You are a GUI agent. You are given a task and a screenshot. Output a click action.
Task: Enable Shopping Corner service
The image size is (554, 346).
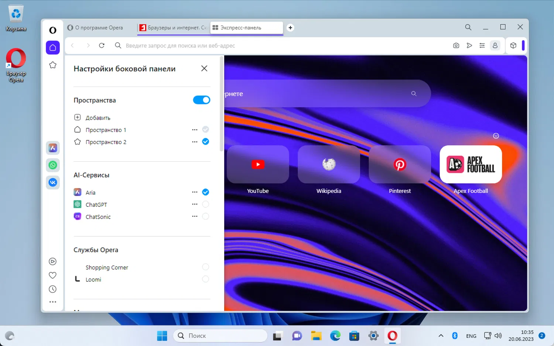(x=206, y=267)
